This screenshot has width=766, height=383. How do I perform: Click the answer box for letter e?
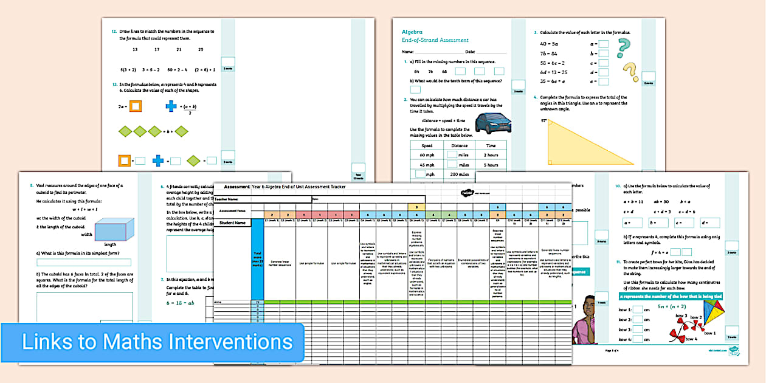603,81
